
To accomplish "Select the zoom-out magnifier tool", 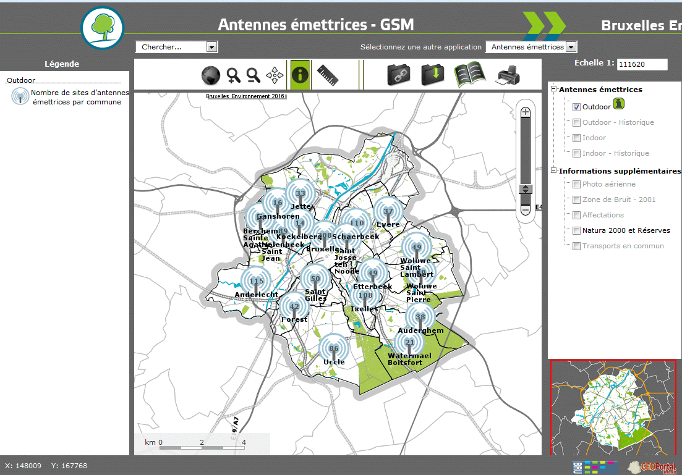I will [x=253, y=75].
